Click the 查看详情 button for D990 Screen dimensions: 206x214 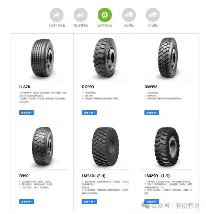click(x=27, y=201)
